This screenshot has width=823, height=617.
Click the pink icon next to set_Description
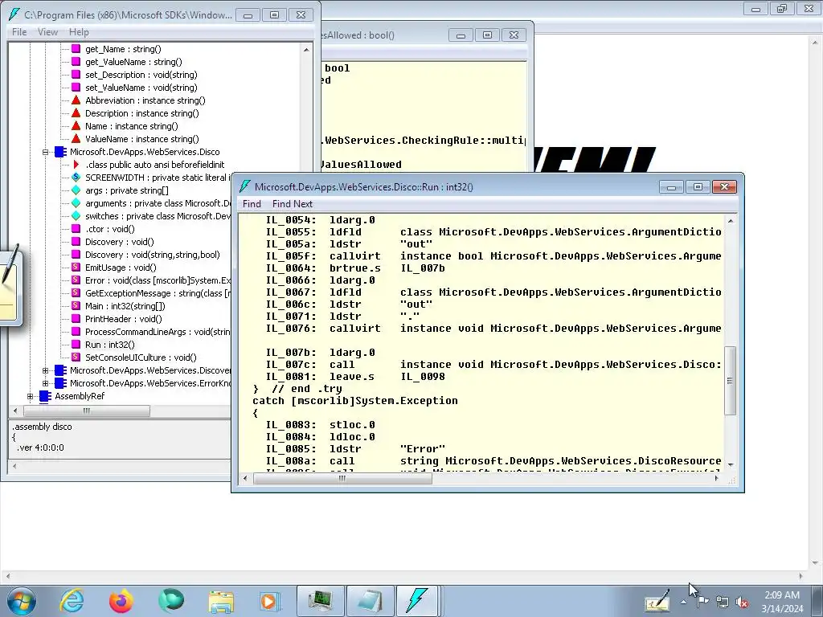click(x=76, y=75)
